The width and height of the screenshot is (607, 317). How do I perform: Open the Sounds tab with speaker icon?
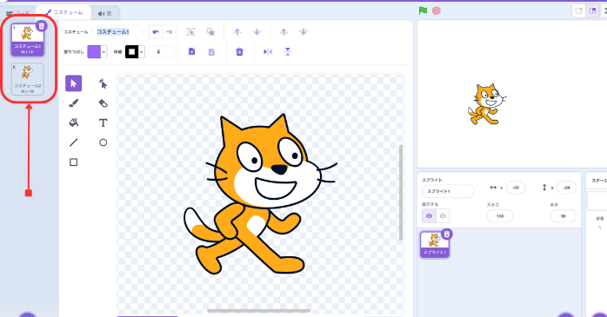pos(105,14)
